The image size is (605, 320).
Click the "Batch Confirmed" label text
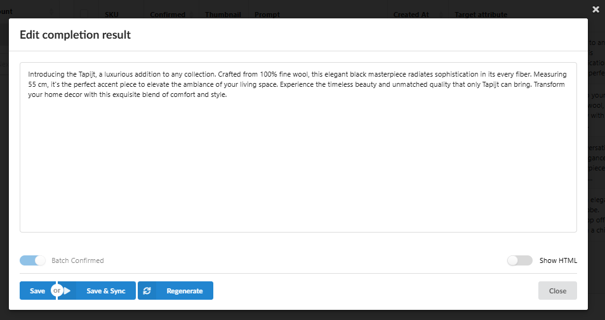pos(77,260)
